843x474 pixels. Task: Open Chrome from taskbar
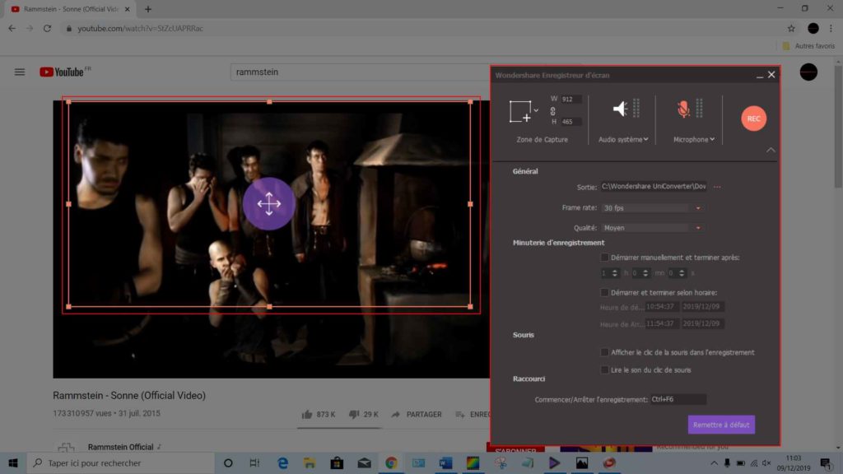tap(391, 462)
